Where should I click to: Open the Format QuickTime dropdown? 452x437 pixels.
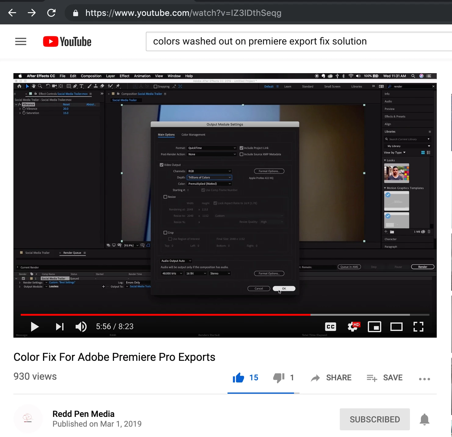point(212,148)
